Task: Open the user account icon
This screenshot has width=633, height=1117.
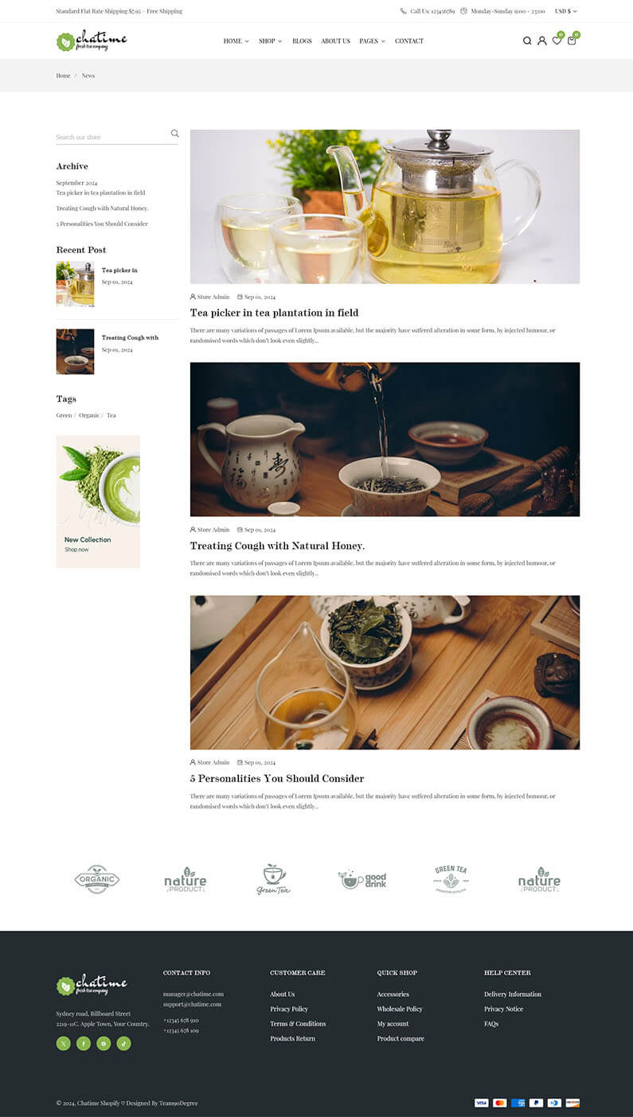Action: [x=542, y=41]
